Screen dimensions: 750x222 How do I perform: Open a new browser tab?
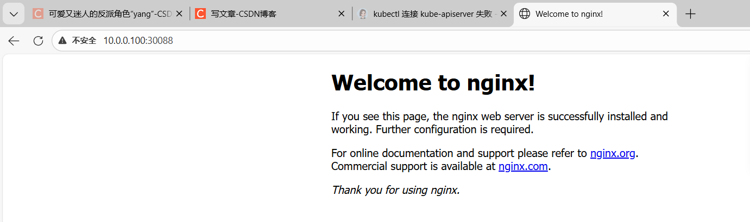point(690,14)
